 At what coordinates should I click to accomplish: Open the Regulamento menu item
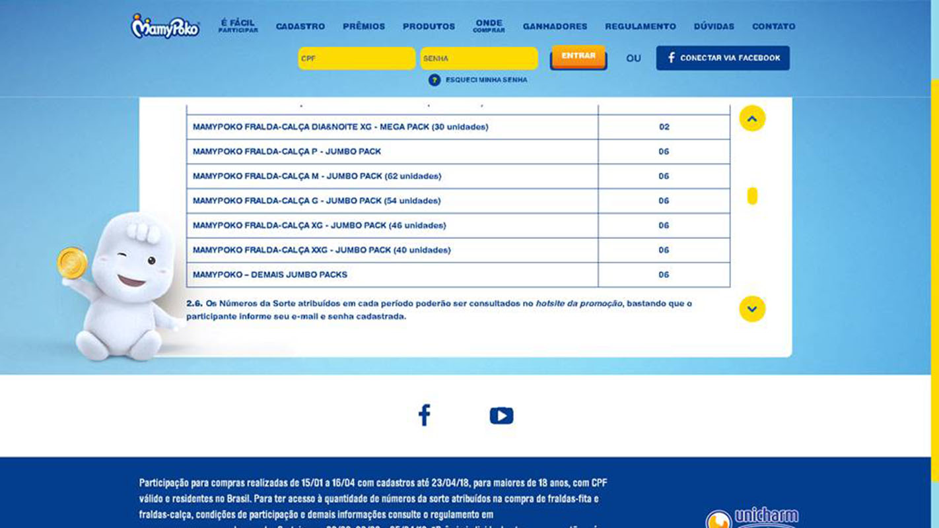(x=641, y=26)
